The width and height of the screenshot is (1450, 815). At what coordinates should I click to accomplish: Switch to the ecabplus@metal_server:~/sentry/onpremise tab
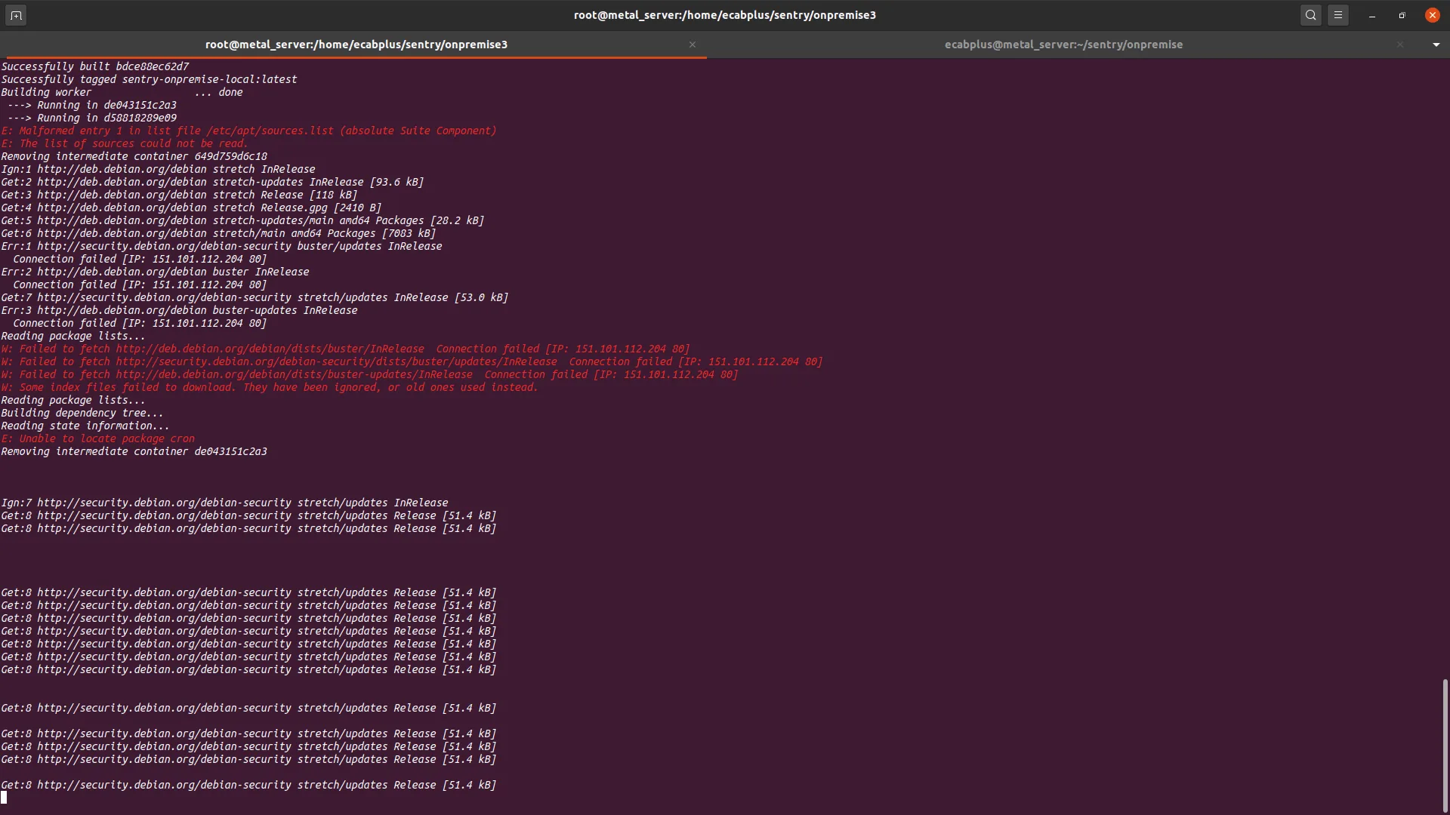[1063, 45]
